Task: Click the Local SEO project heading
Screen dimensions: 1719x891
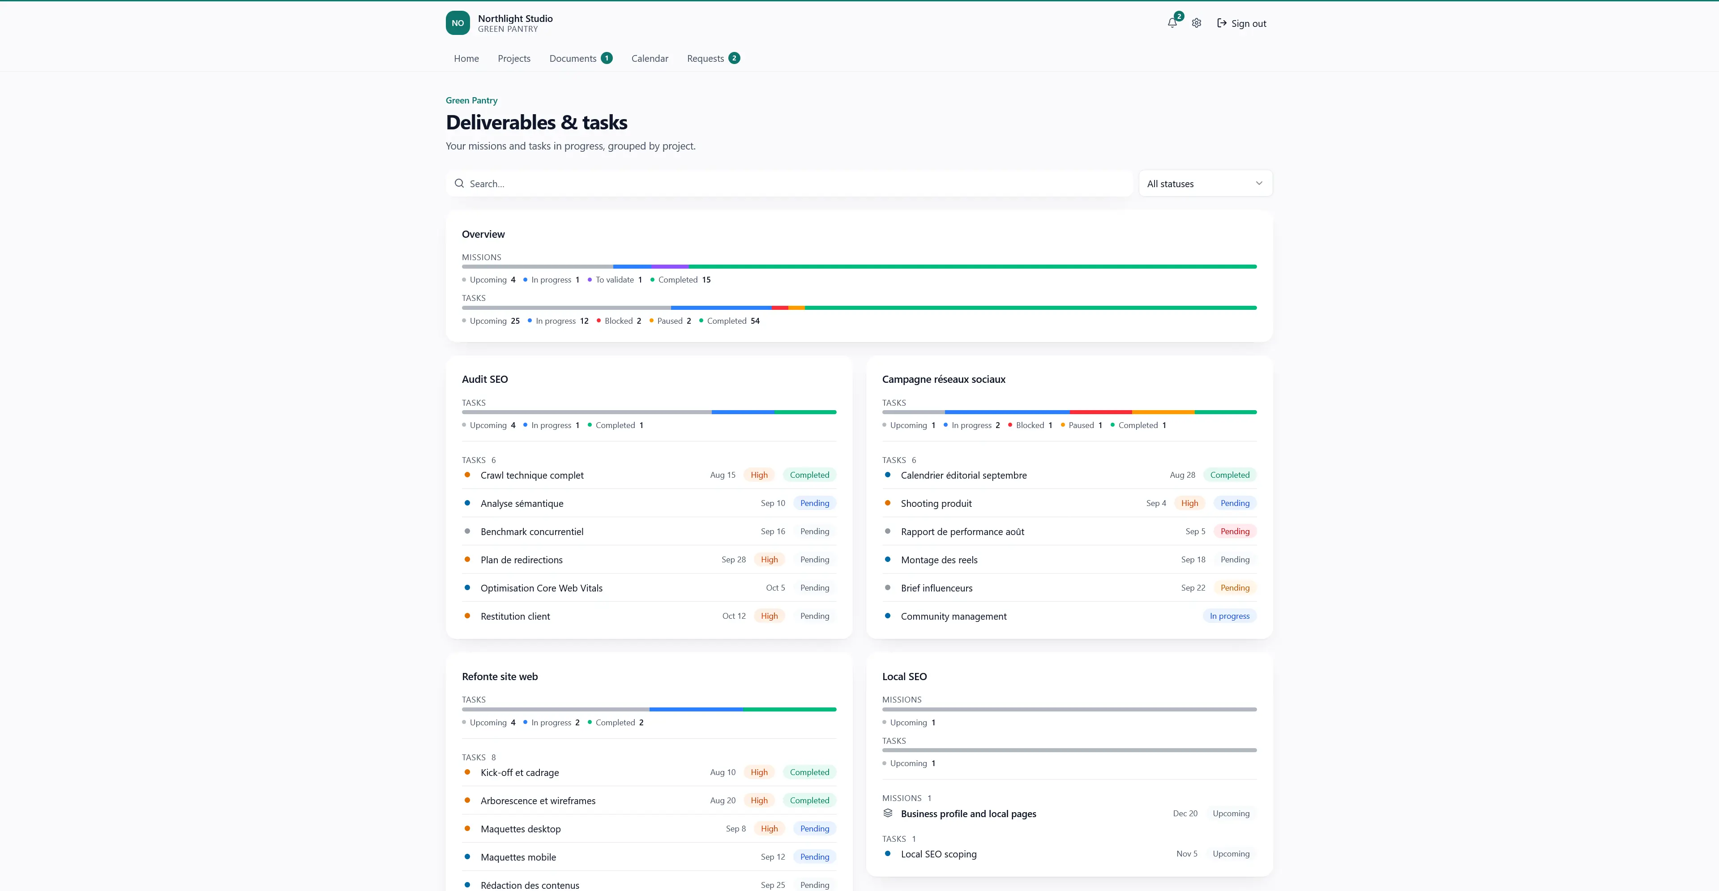Action: [x=904, y=676]
